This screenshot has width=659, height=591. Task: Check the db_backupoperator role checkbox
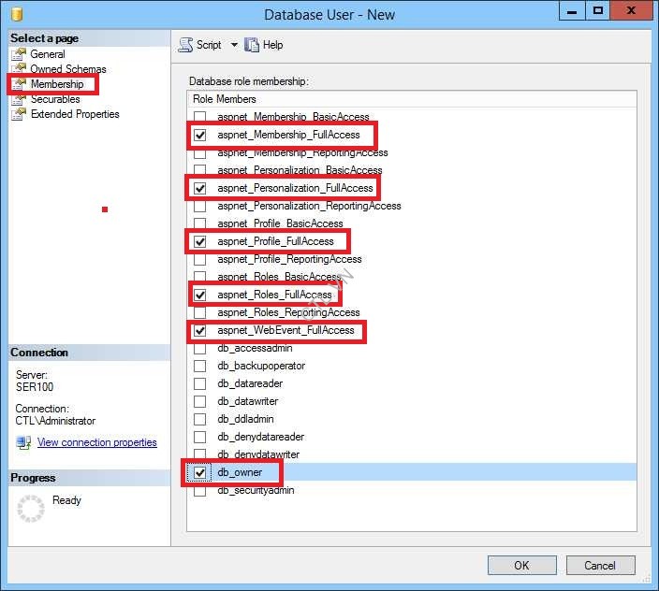pos(199,366)
